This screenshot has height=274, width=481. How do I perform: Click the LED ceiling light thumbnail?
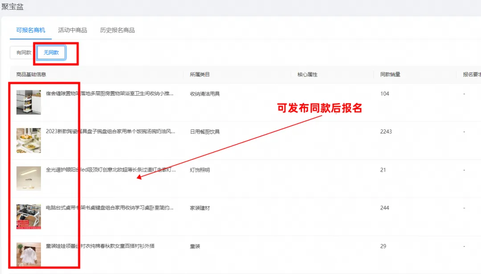click(x=29, y=178)
